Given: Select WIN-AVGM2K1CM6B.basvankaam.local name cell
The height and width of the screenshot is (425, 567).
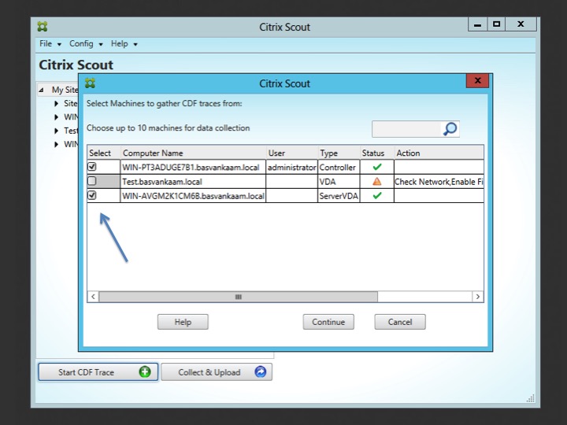Looking at the screenshot, I should (x=193, y=196).
